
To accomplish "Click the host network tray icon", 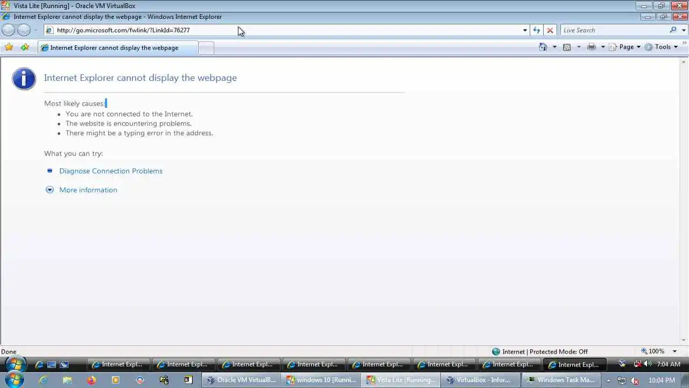I will pos(622,380).
